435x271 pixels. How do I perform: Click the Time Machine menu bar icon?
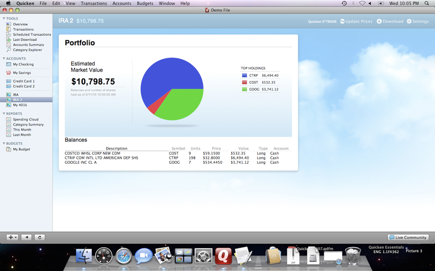(344, 3)
